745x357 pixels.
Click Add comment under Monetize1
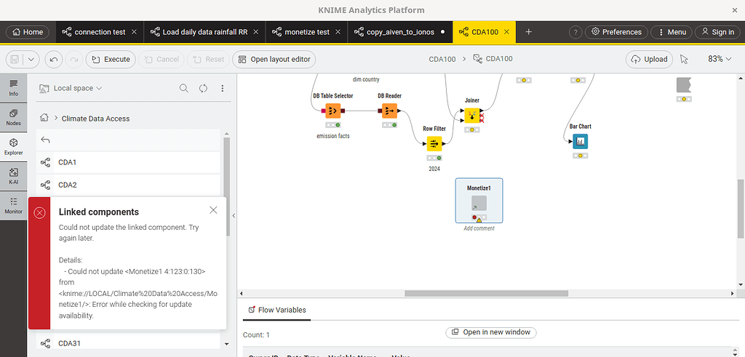[x=479, y=228]
